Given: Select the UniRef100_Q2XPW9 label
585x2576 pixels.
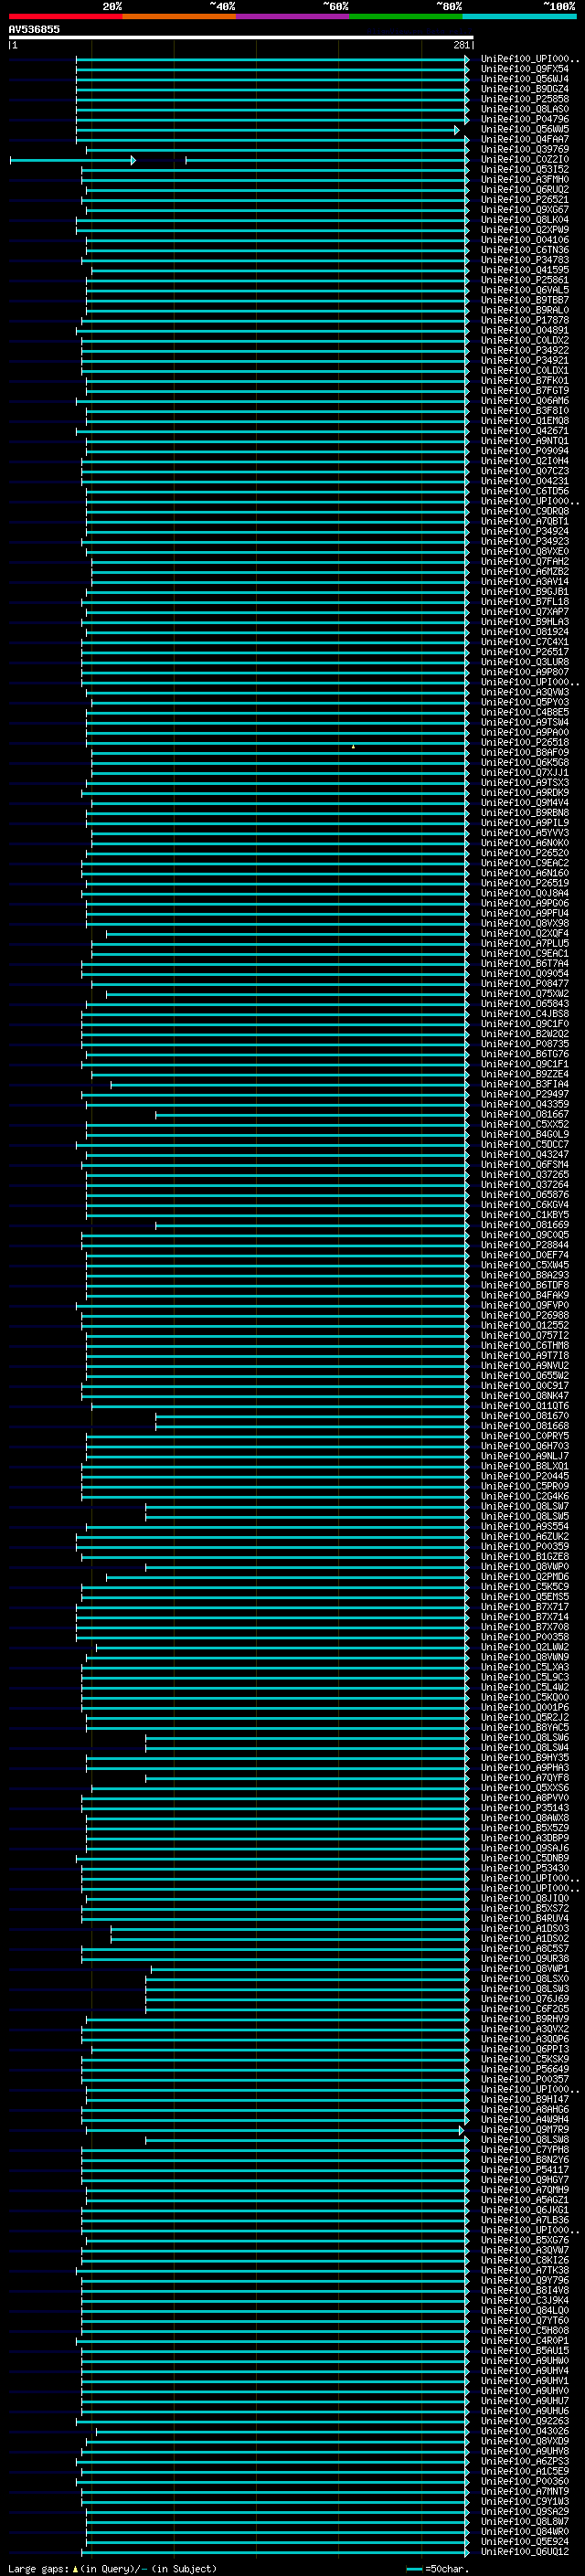Looking at the screenshot, I should pos(525,230).
